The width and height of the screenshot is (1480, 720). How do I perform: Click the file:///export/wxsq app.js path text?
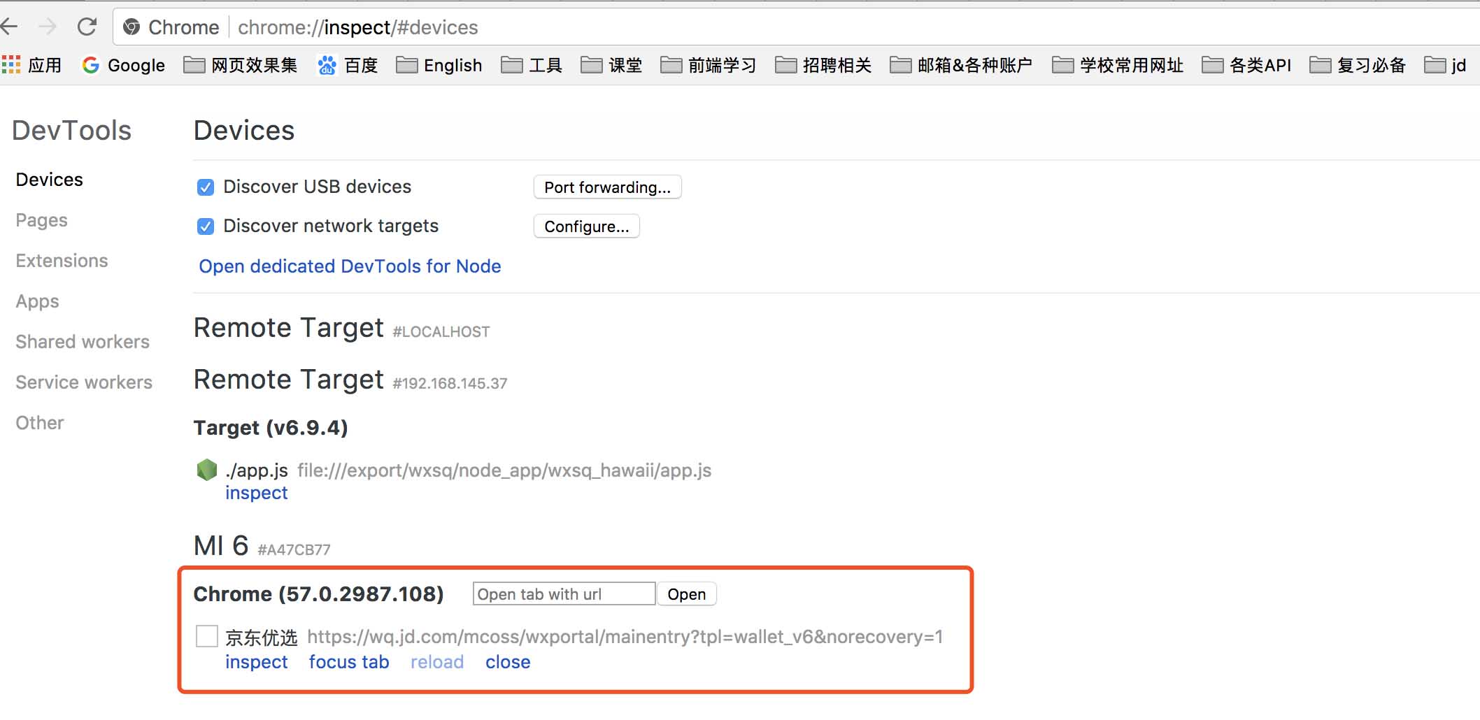[504, 470]
